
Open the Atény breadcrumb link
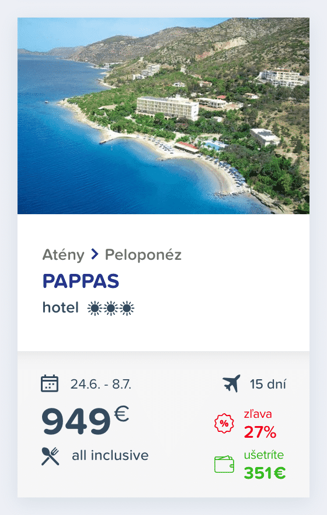coord(63,255)
